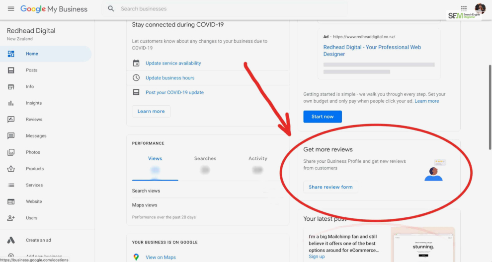Click the clock icon for business hours
492x262 pixels.
tap(136, 78)
